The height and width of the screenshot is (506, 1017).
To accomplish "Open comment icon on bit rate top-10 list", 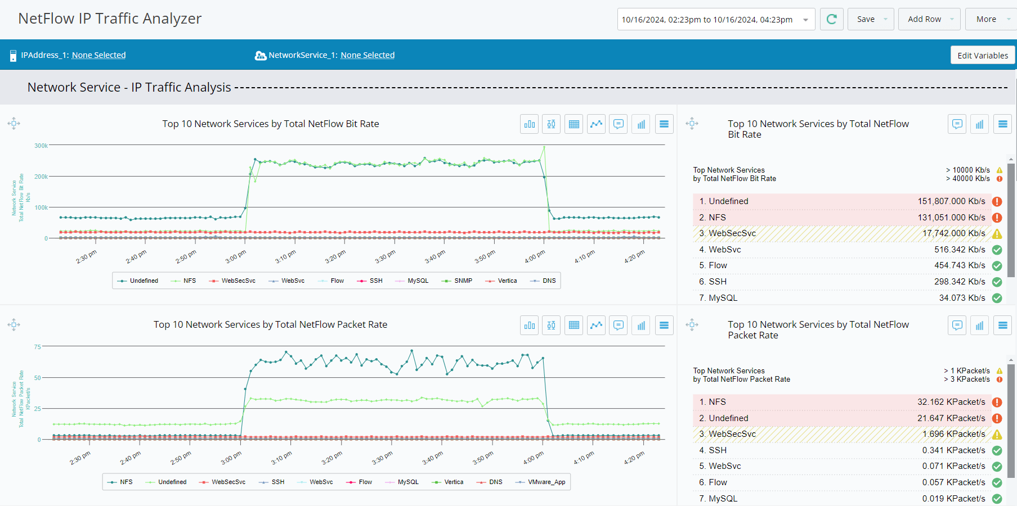I will (957, 124).
